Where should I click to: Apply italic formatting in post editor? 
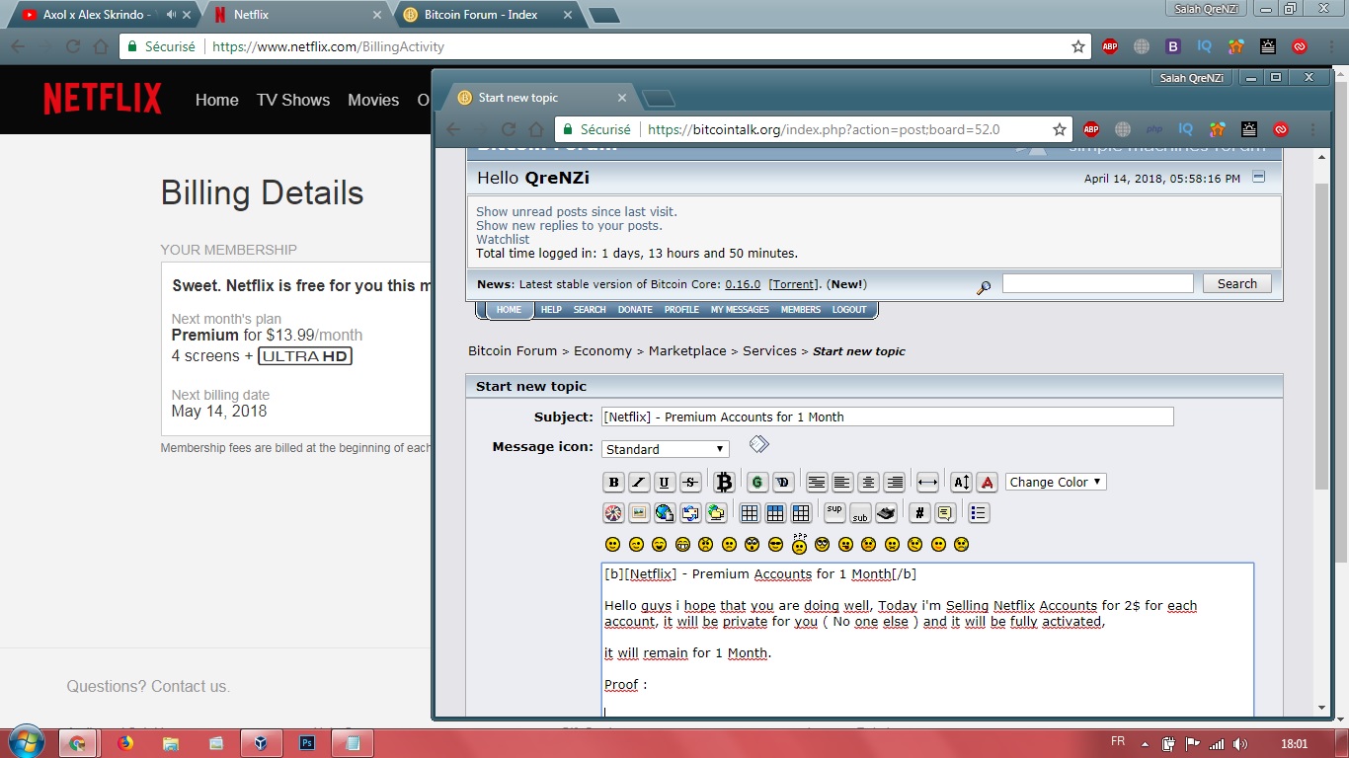tap(639, 483)
